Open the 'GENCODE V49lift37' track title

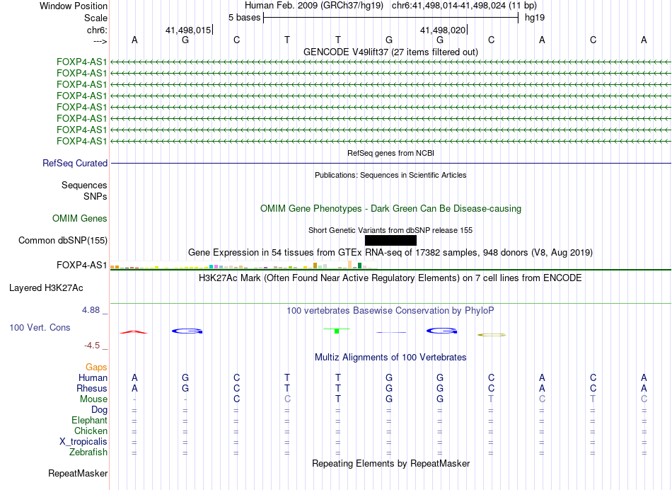pos(390,52)
